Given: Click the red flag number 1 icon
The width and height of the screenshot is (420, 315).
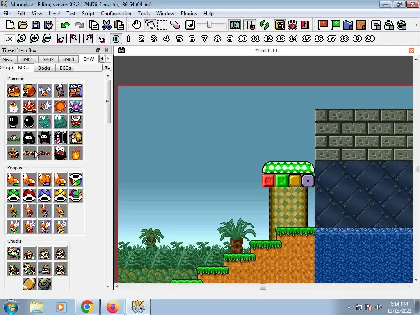Looking at the screenshot, I should coord(322,25).
